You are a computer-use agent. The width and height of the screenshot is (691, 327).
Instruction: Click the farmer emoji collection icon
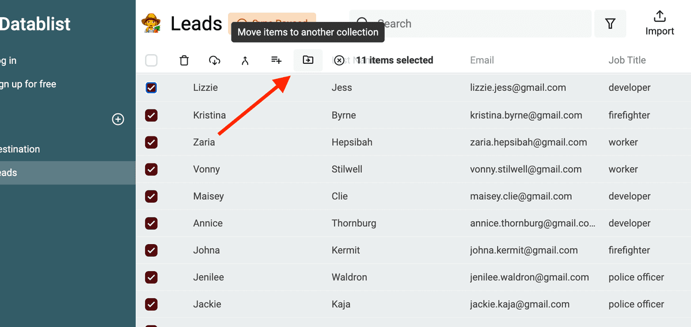coord(152,24)
